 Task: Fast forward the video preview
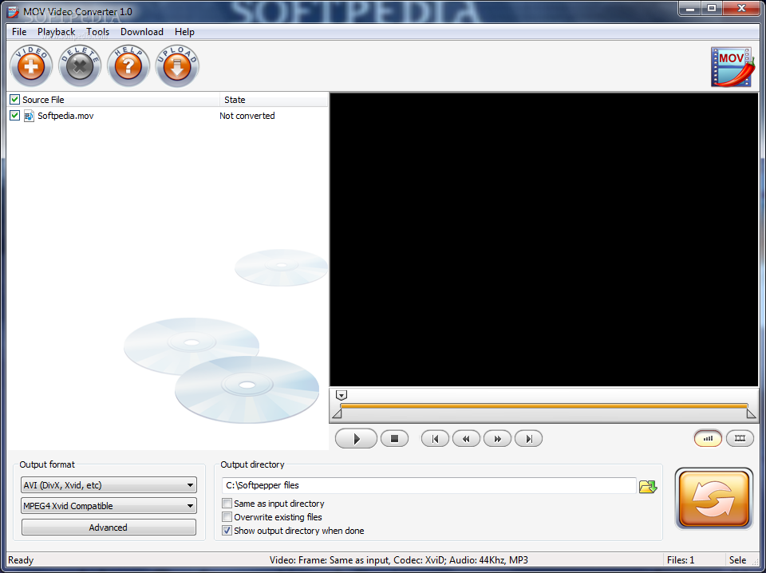point(497,439)
